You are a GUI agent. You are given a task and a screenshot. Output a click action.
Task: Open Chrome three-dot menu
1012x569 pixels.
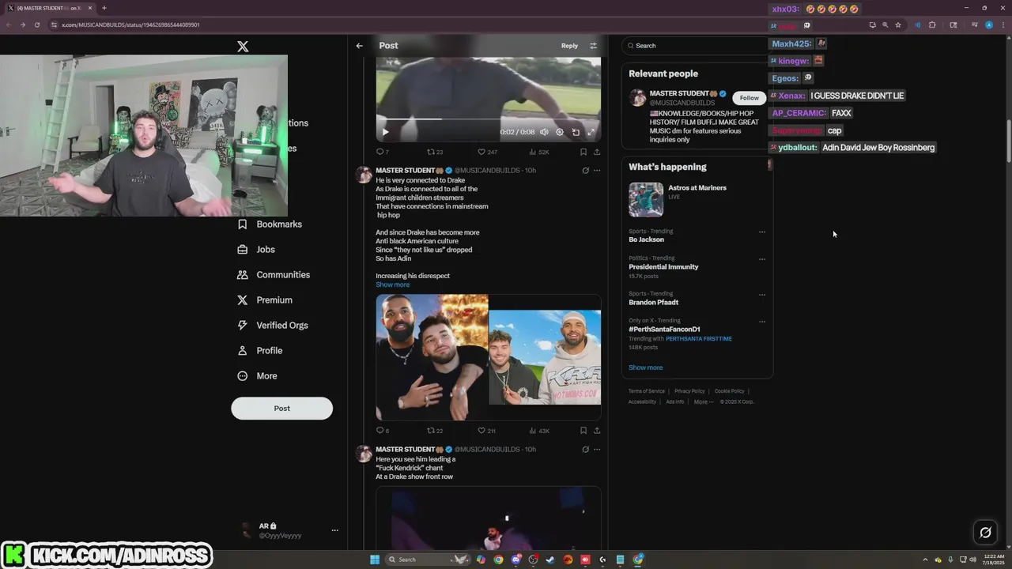1003,25
